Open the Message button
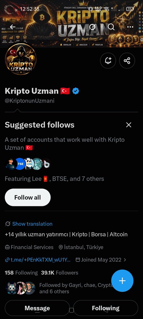The image size is (143, 319). [x=37, y=308]
